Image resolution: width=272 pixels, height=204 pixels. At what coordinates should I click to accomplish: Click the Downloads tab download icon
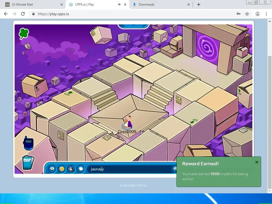point(134,5)
